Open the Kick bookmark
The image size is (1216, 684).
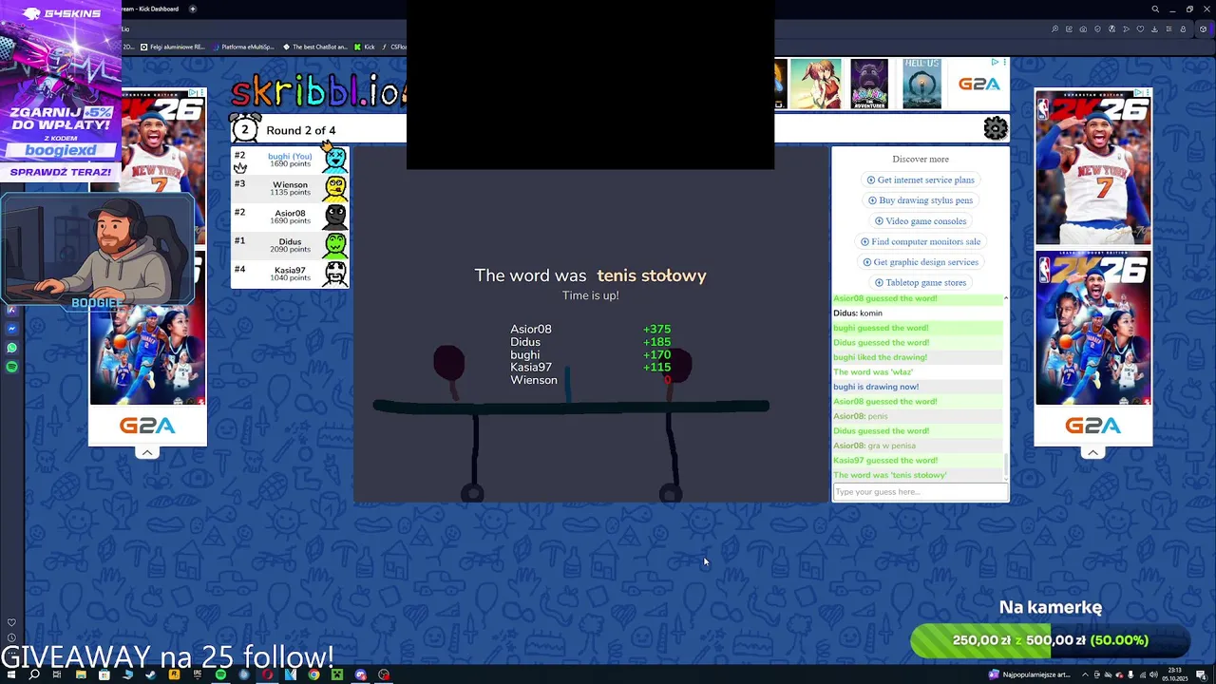pyautogui.click(x=365, y=47)
